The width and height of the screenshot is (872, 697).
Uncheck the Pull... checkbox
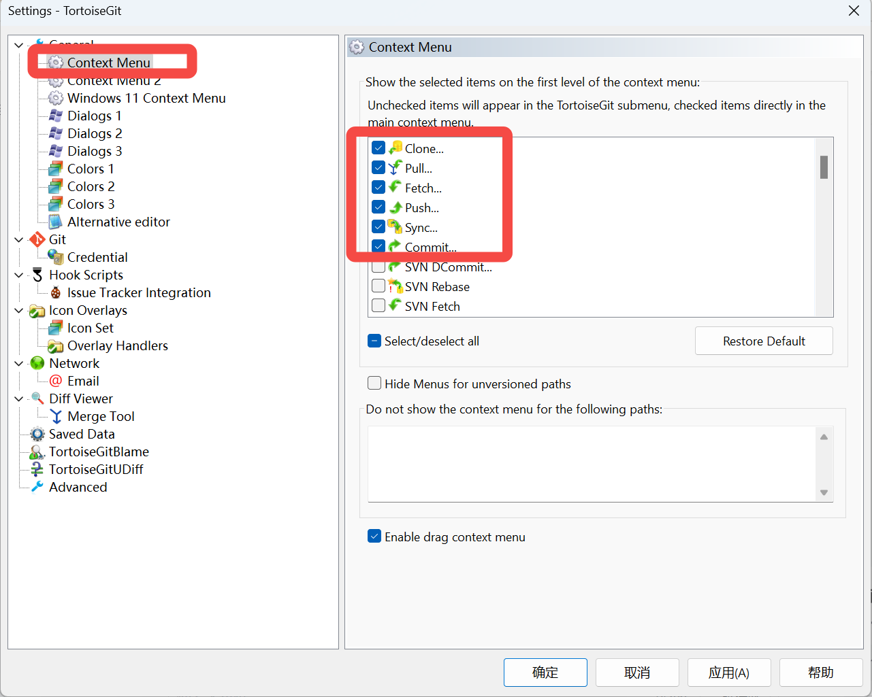pos(378,167)
